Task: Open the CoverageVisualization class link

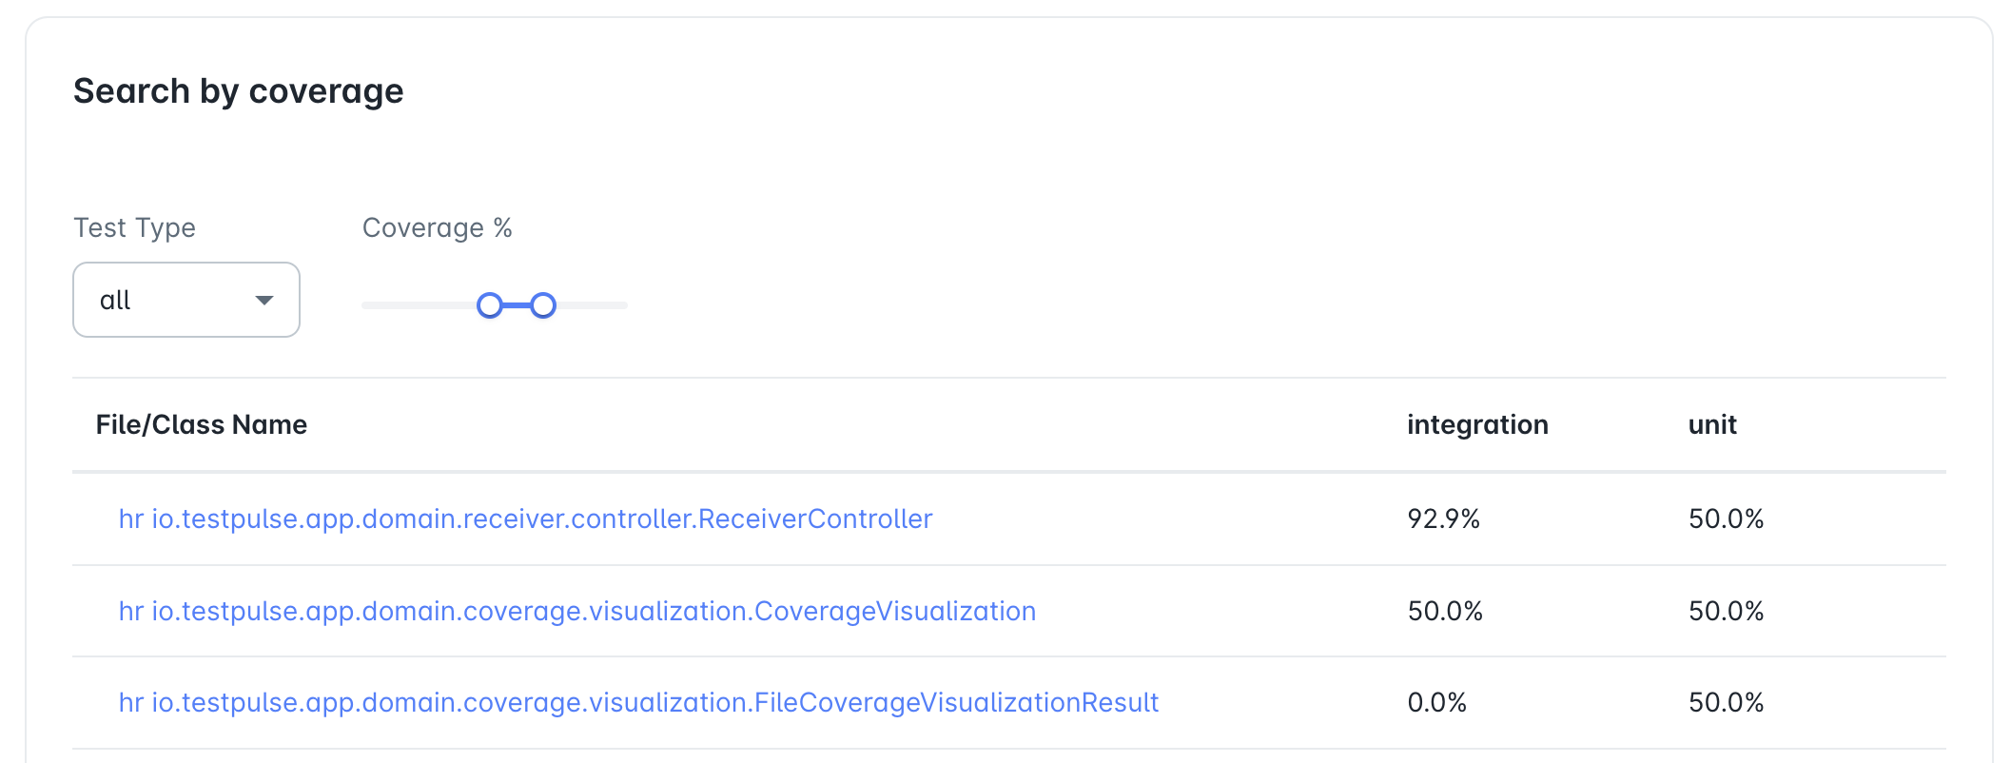Action: pos(577,611)
